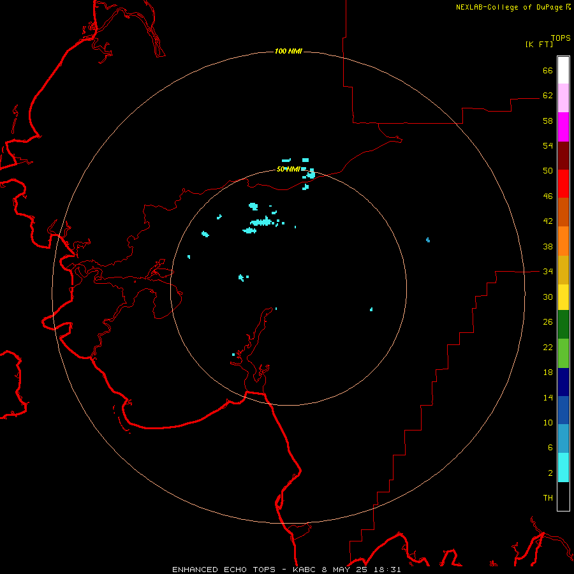Click the 46 legend value

pyautogui.click(x=548, y=196)
